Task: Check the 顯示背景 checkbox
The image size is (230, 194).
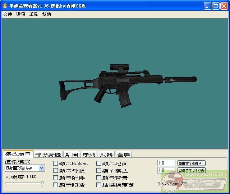Action: click(x=98, y=178)
